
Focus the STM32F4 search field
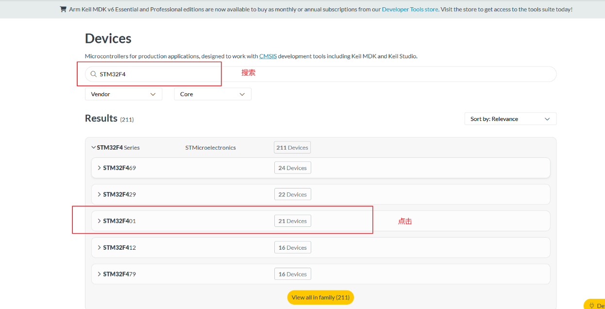[320, 74]
